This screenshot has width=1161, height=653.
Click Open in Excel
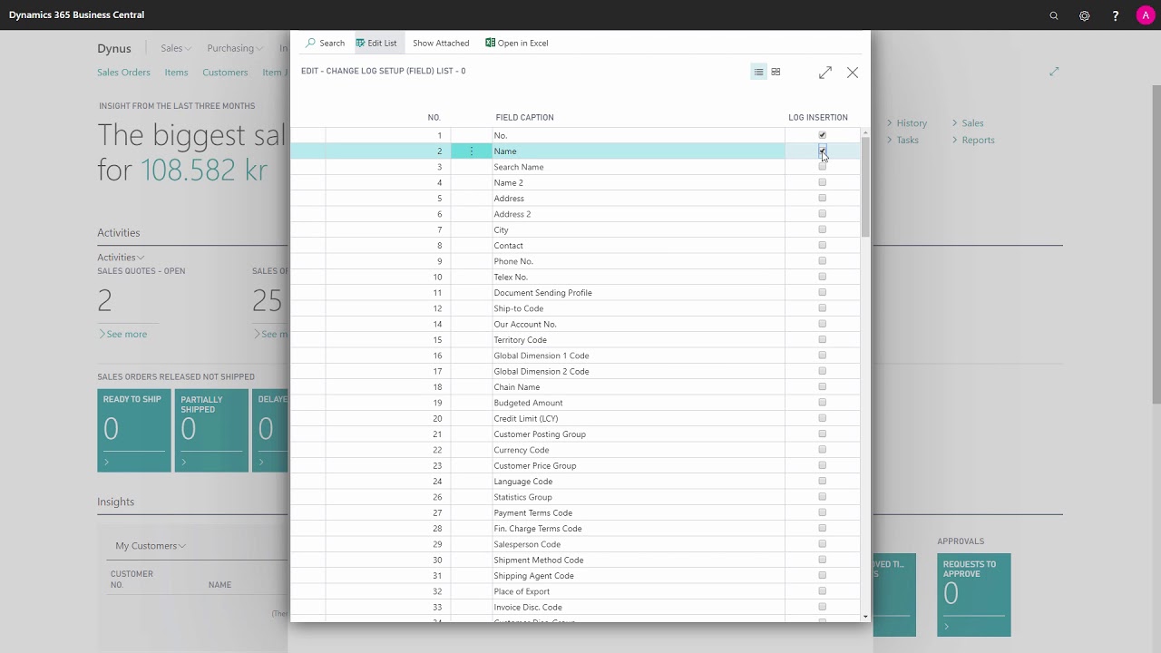click(517, 43)
